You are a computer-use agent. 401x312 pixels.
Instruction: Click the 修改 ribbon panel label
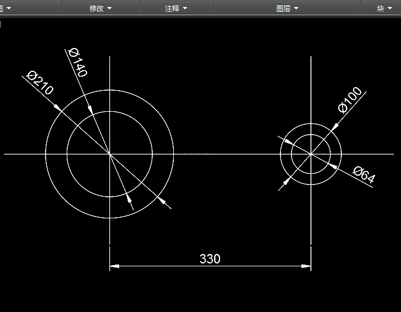coord(97,8)
